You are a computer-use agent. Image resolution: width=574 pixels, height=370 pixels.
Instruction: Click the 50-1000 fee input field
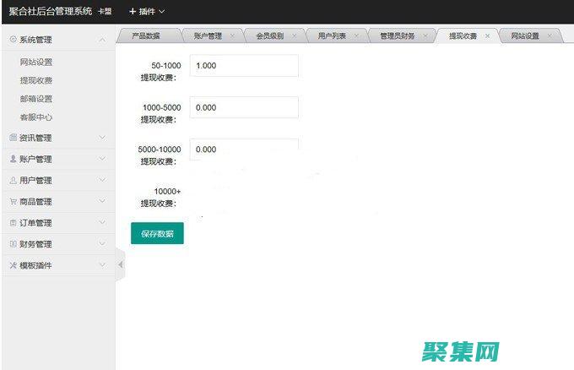[244, 66]
